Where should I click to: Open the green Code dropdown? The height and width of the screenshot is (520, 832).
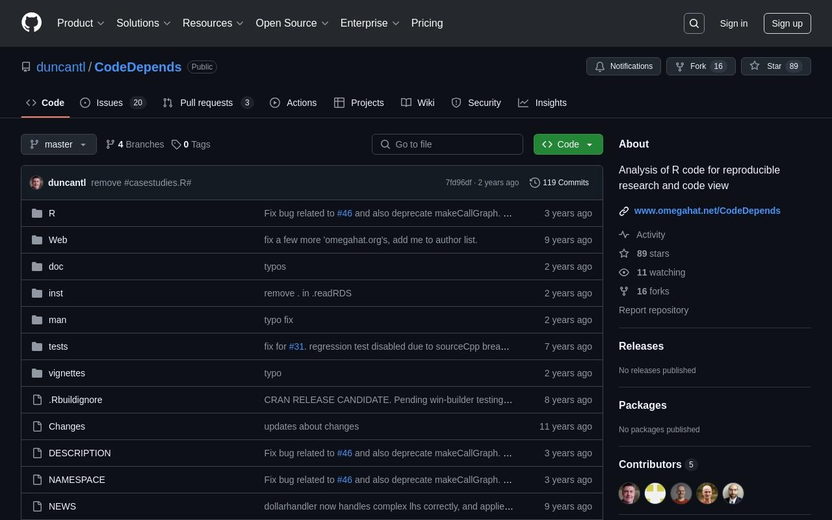568,144
